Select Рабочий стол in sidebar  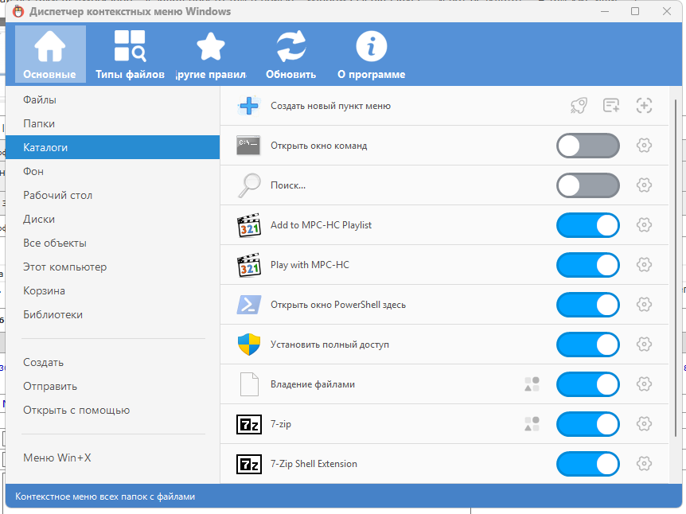pyautogui.click(x=57, y=195)
